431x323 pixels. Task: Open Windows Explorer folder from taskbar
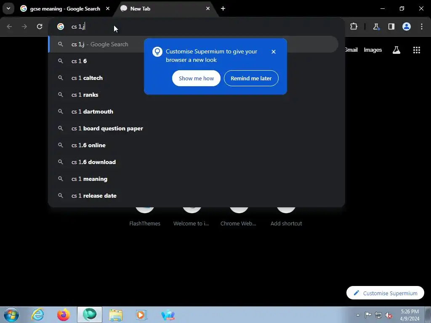click(x=116, y=315)
